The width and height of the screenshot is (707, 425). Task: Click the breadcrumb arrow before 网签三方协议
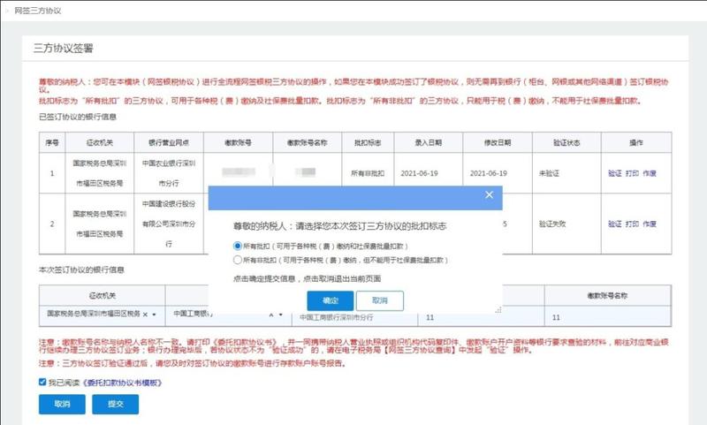pyautogui.click(x=8, y=8)
